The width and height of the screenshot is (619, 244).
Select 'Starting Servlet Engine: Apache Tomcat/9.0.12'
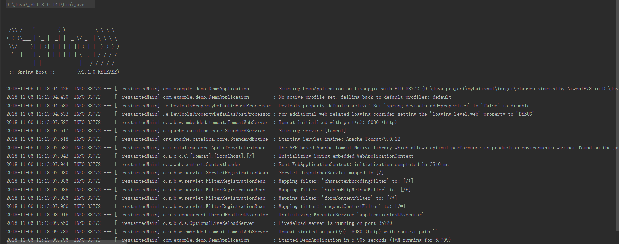coord(339,139)
